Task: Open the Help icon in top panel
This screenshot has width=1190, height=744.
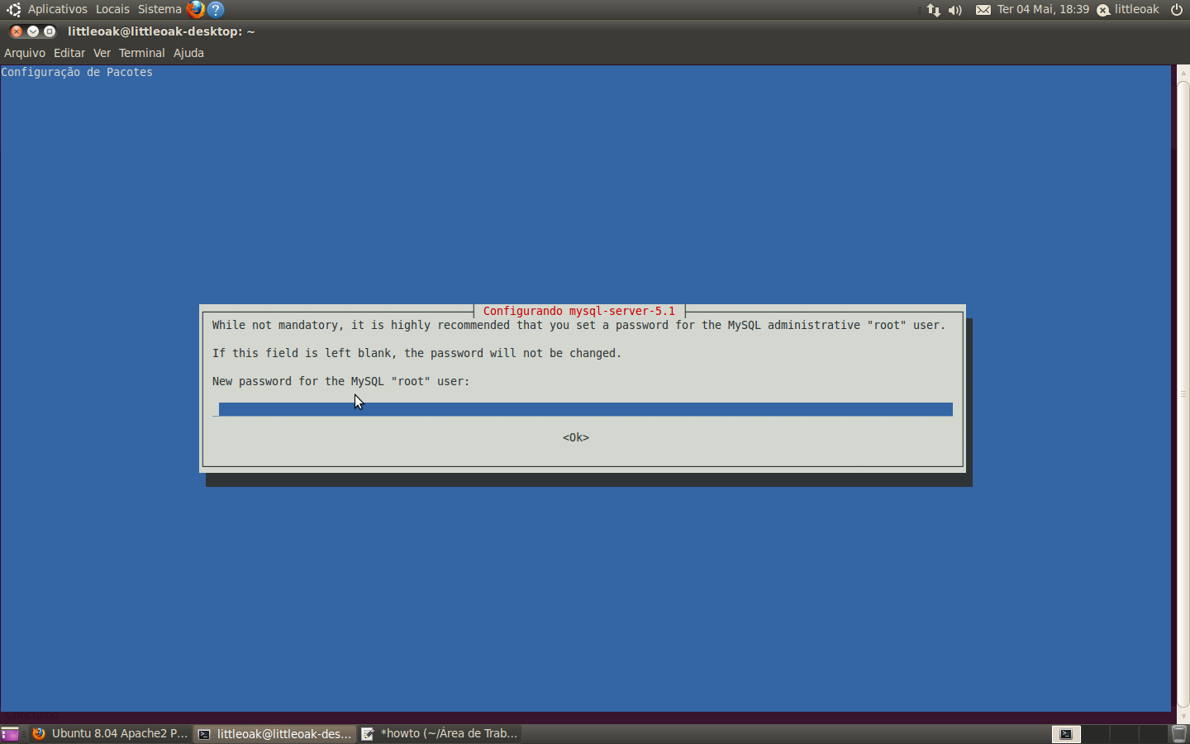Action: coord(216,9)
